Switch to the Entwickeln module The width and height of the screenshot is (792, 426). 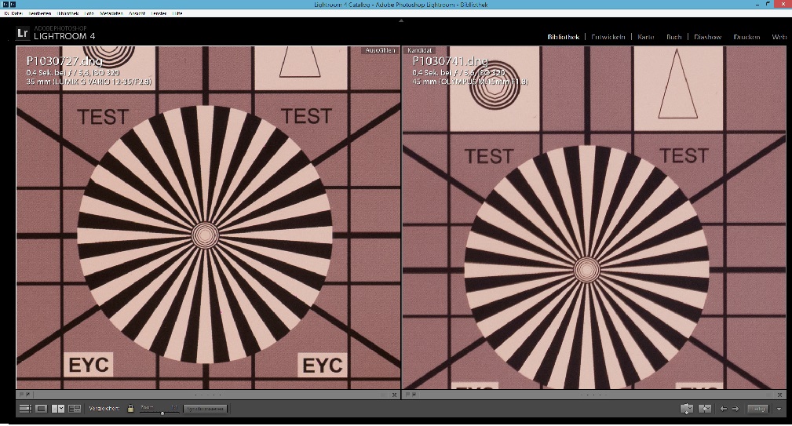click(x=608, y=37)
